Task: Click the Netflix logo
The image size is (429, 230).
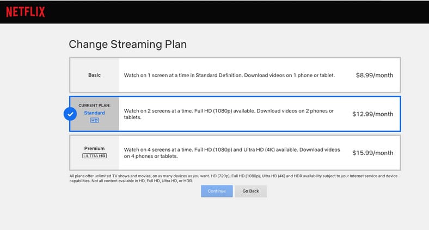Action: [x=26, y=12]
